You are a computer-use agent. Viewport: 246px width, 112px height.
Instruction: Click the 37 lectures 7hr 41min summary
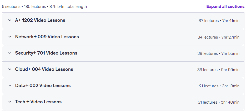(219, 21)
